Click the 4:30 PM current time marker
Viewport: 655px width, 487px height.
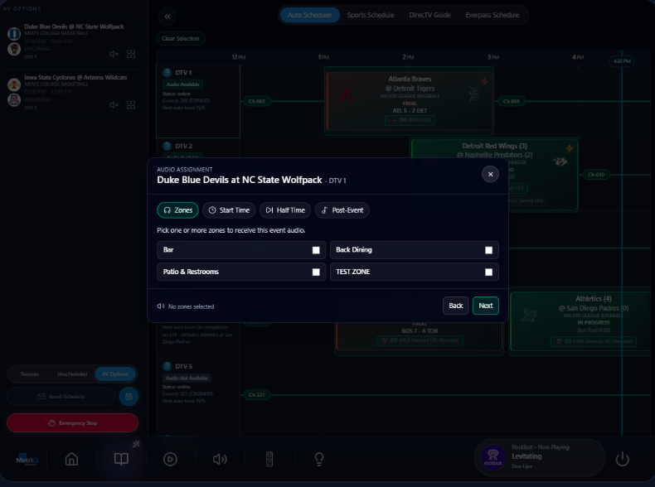click(622, 61)
